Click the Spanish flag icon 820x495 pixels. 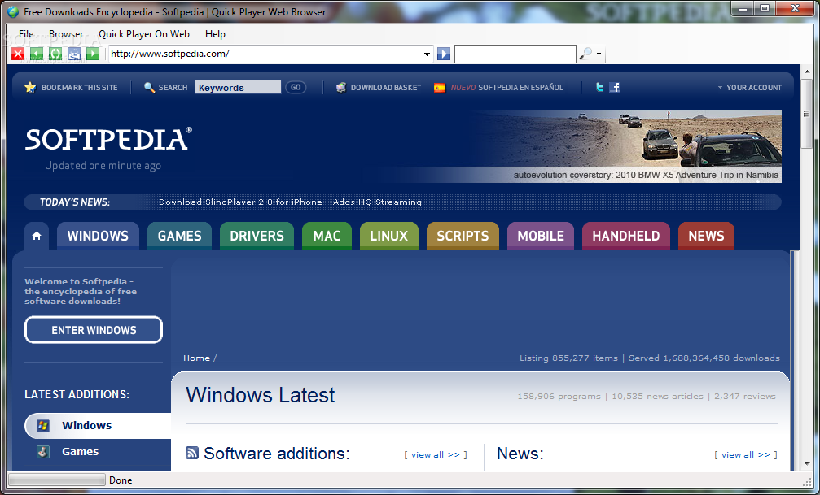pos(440,88)
